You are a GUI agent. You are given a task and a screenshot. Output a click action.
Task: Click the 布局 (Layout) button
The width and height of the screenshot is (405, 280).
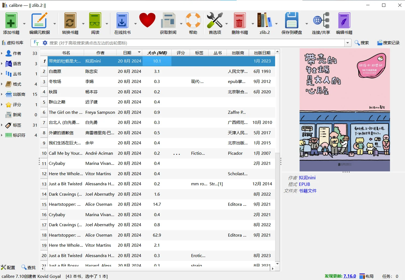pos(367,276)
